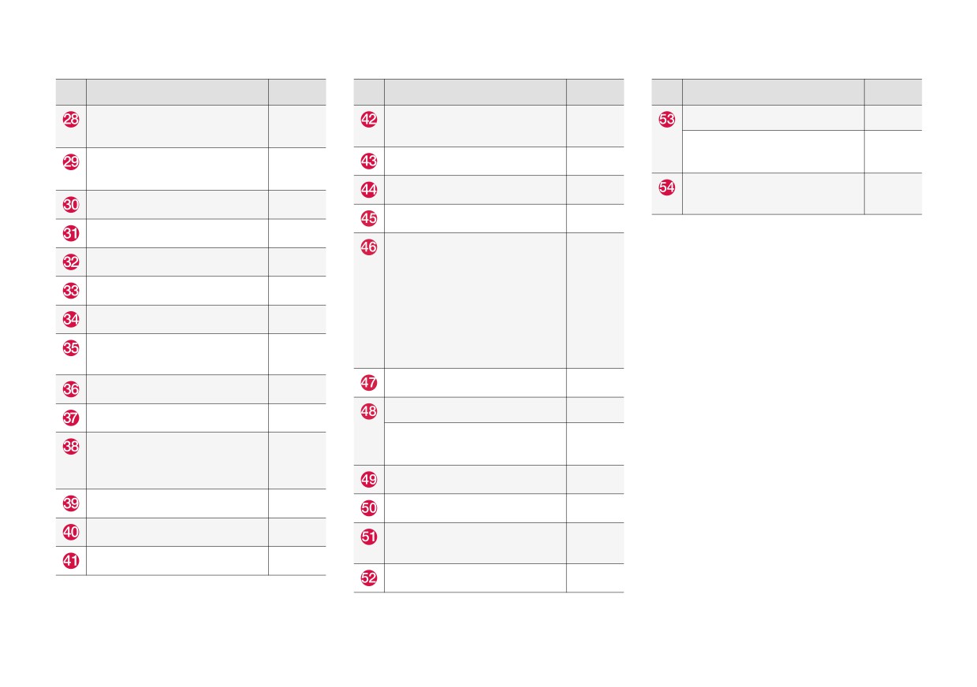The width and height of the screenshot is (977, 687).
Task: Select the number 52 circle marker
Action: pyautogui.click(x=369, y=578)
